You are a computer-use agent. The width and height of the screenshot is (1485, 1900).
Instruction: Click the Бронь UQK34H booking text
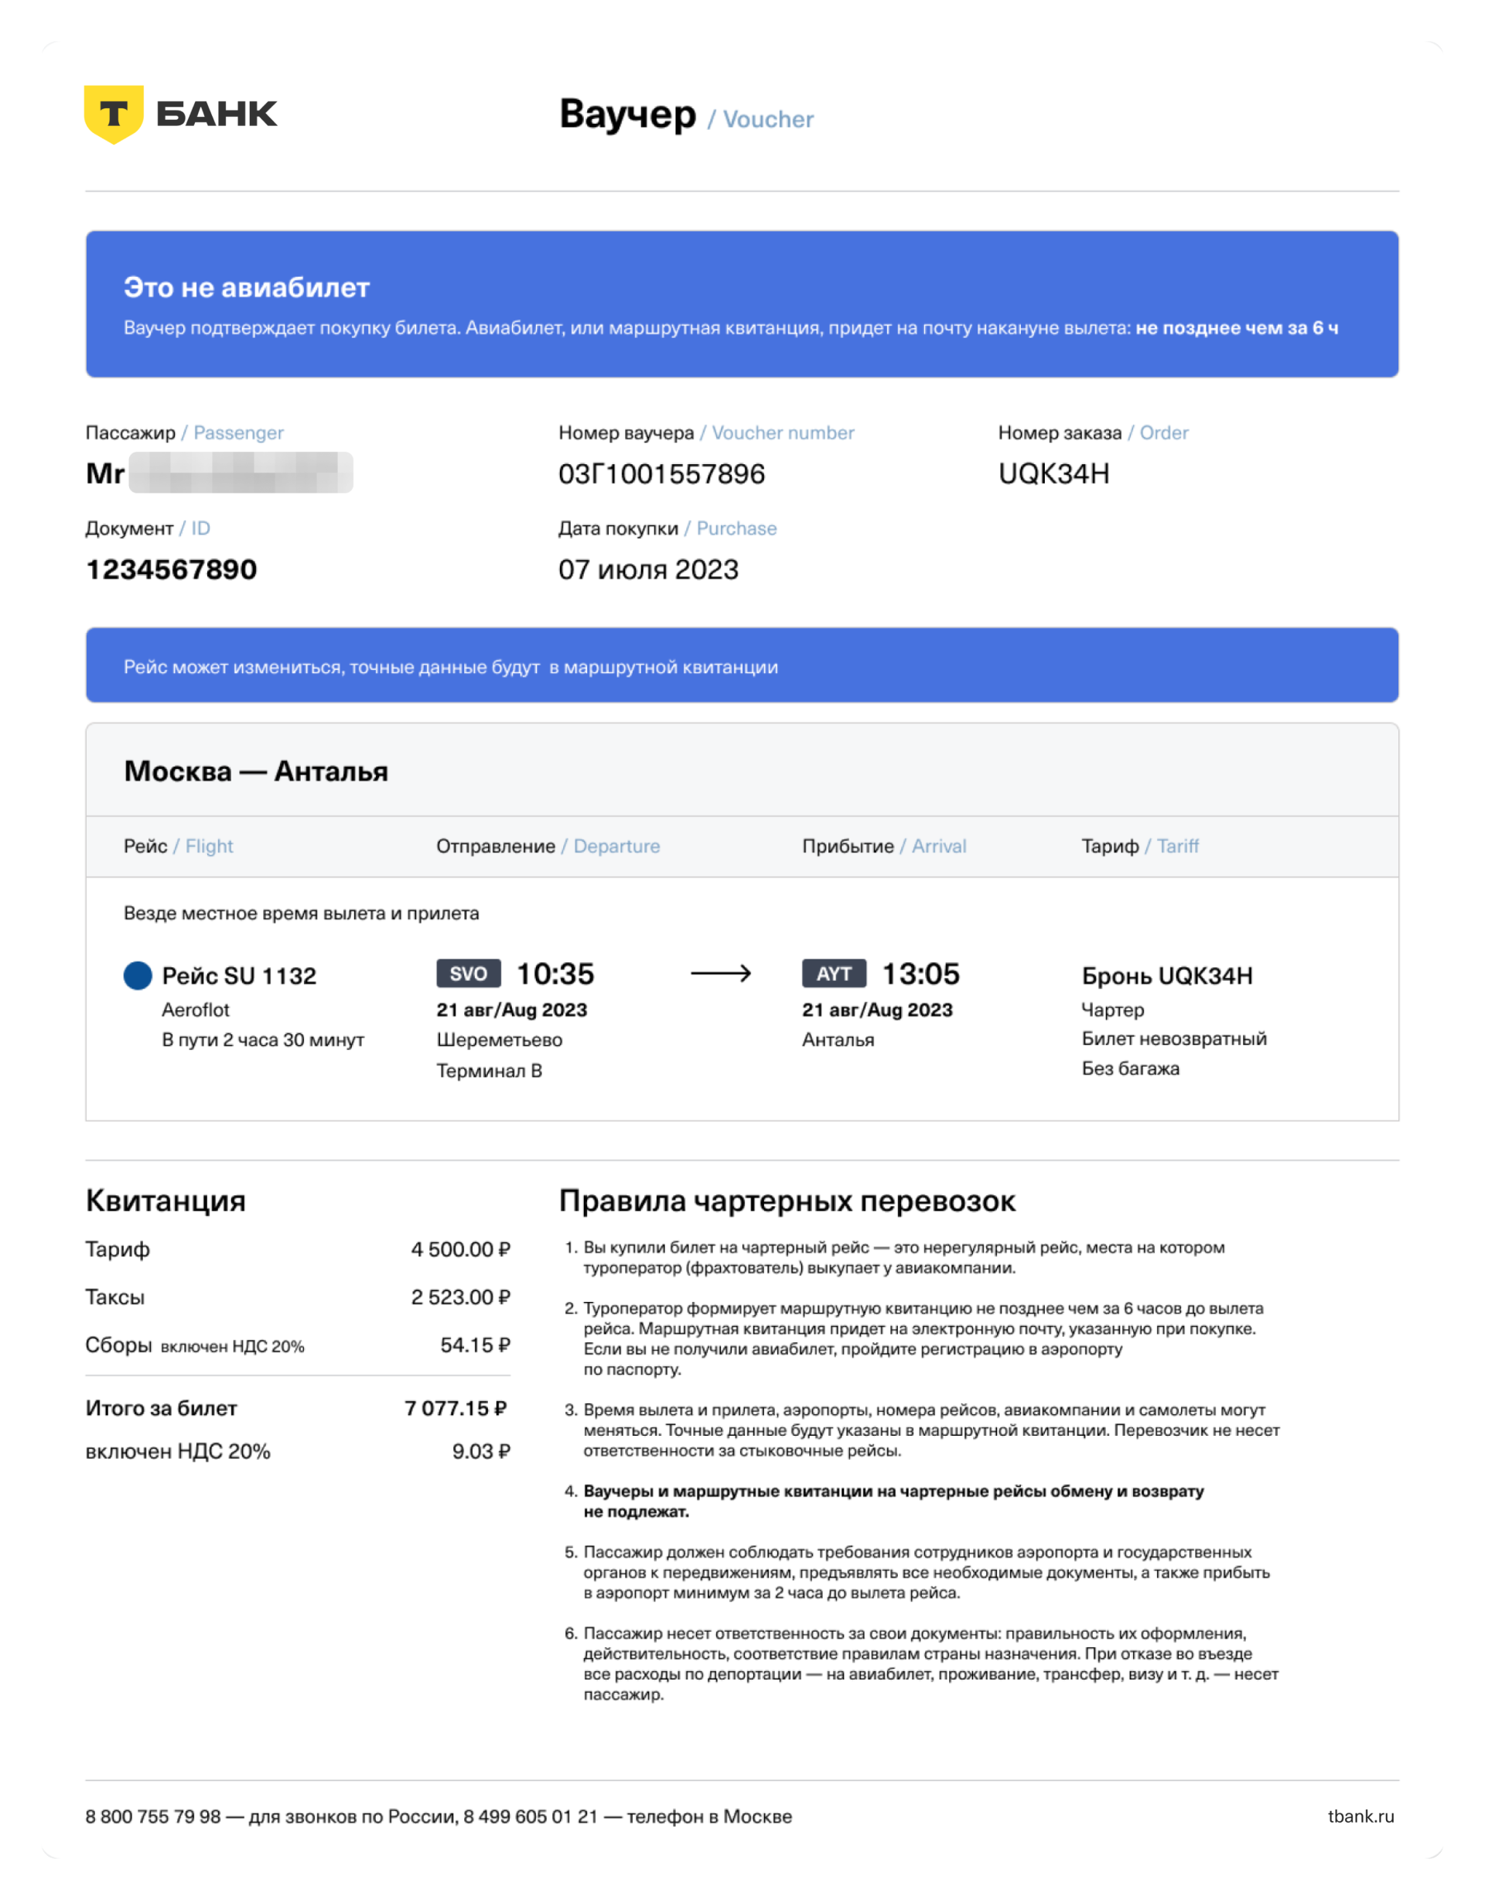[1166, 976]
